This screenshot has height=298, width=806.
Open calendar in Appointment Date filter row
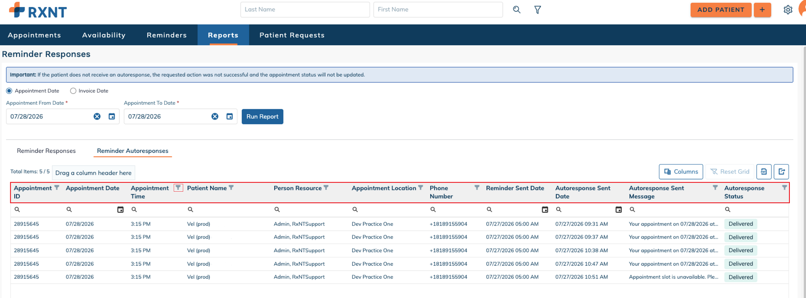click(x=120, y=210)
